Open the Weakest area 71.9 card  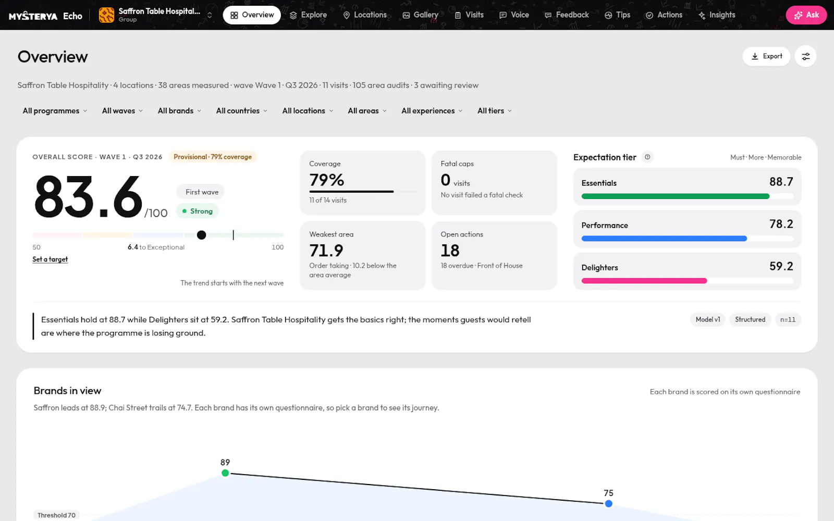click(x=363, y=255)
